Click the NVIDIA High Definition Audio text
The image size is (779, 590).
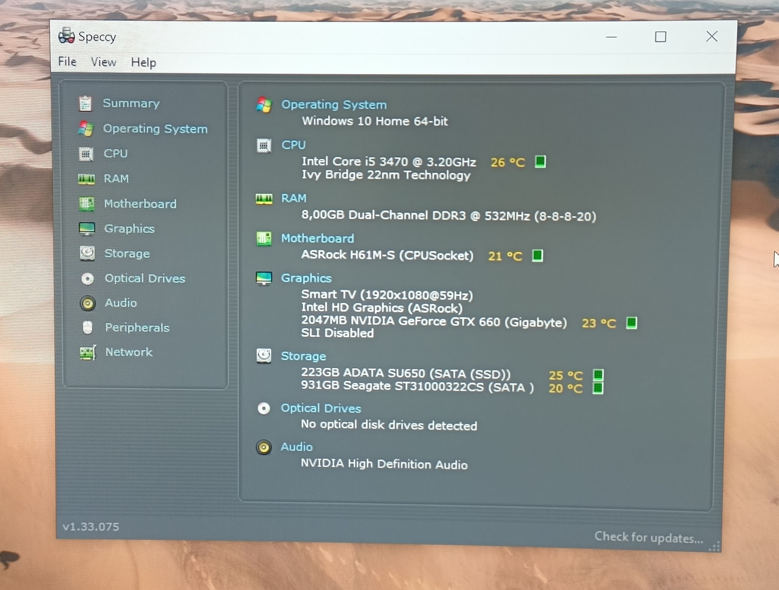(384, 464)
